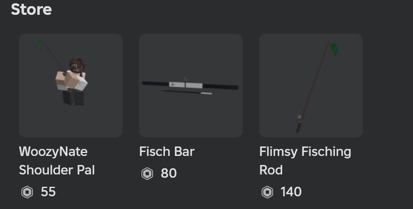413x209 pixels.
Task: Click the 140 price of the Fisching Rod
Action: (x=291, y=192)
